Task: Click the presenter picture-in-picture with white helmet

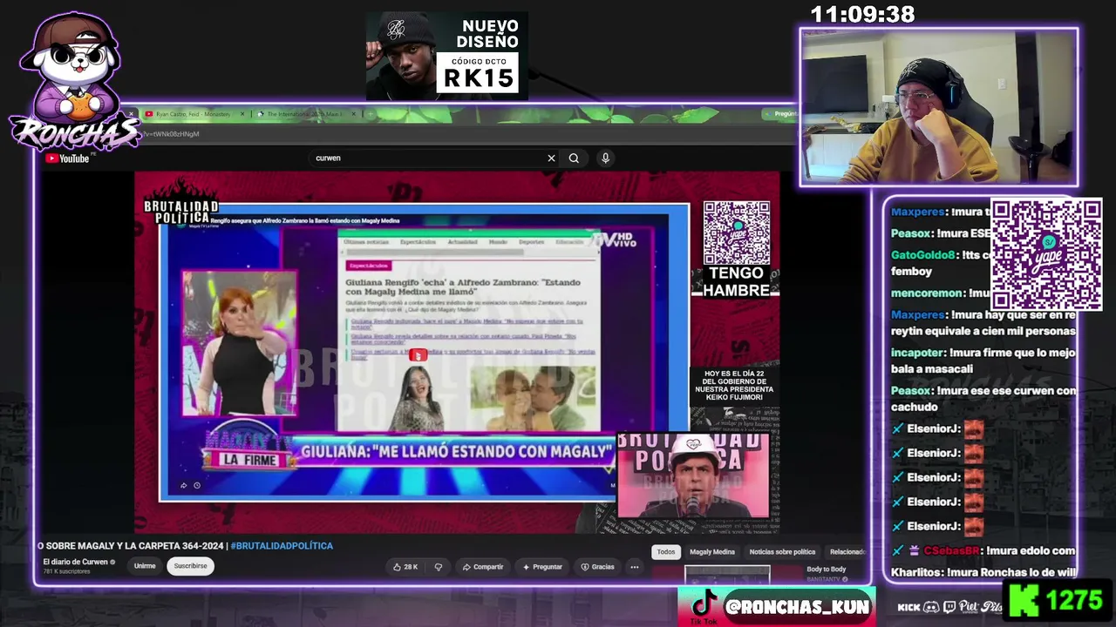Action: [693, 476]
